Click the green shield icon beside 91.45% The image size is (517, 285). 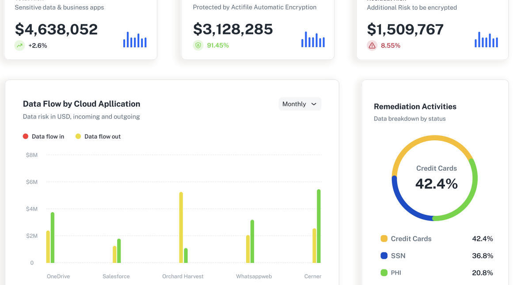point(198,45)
